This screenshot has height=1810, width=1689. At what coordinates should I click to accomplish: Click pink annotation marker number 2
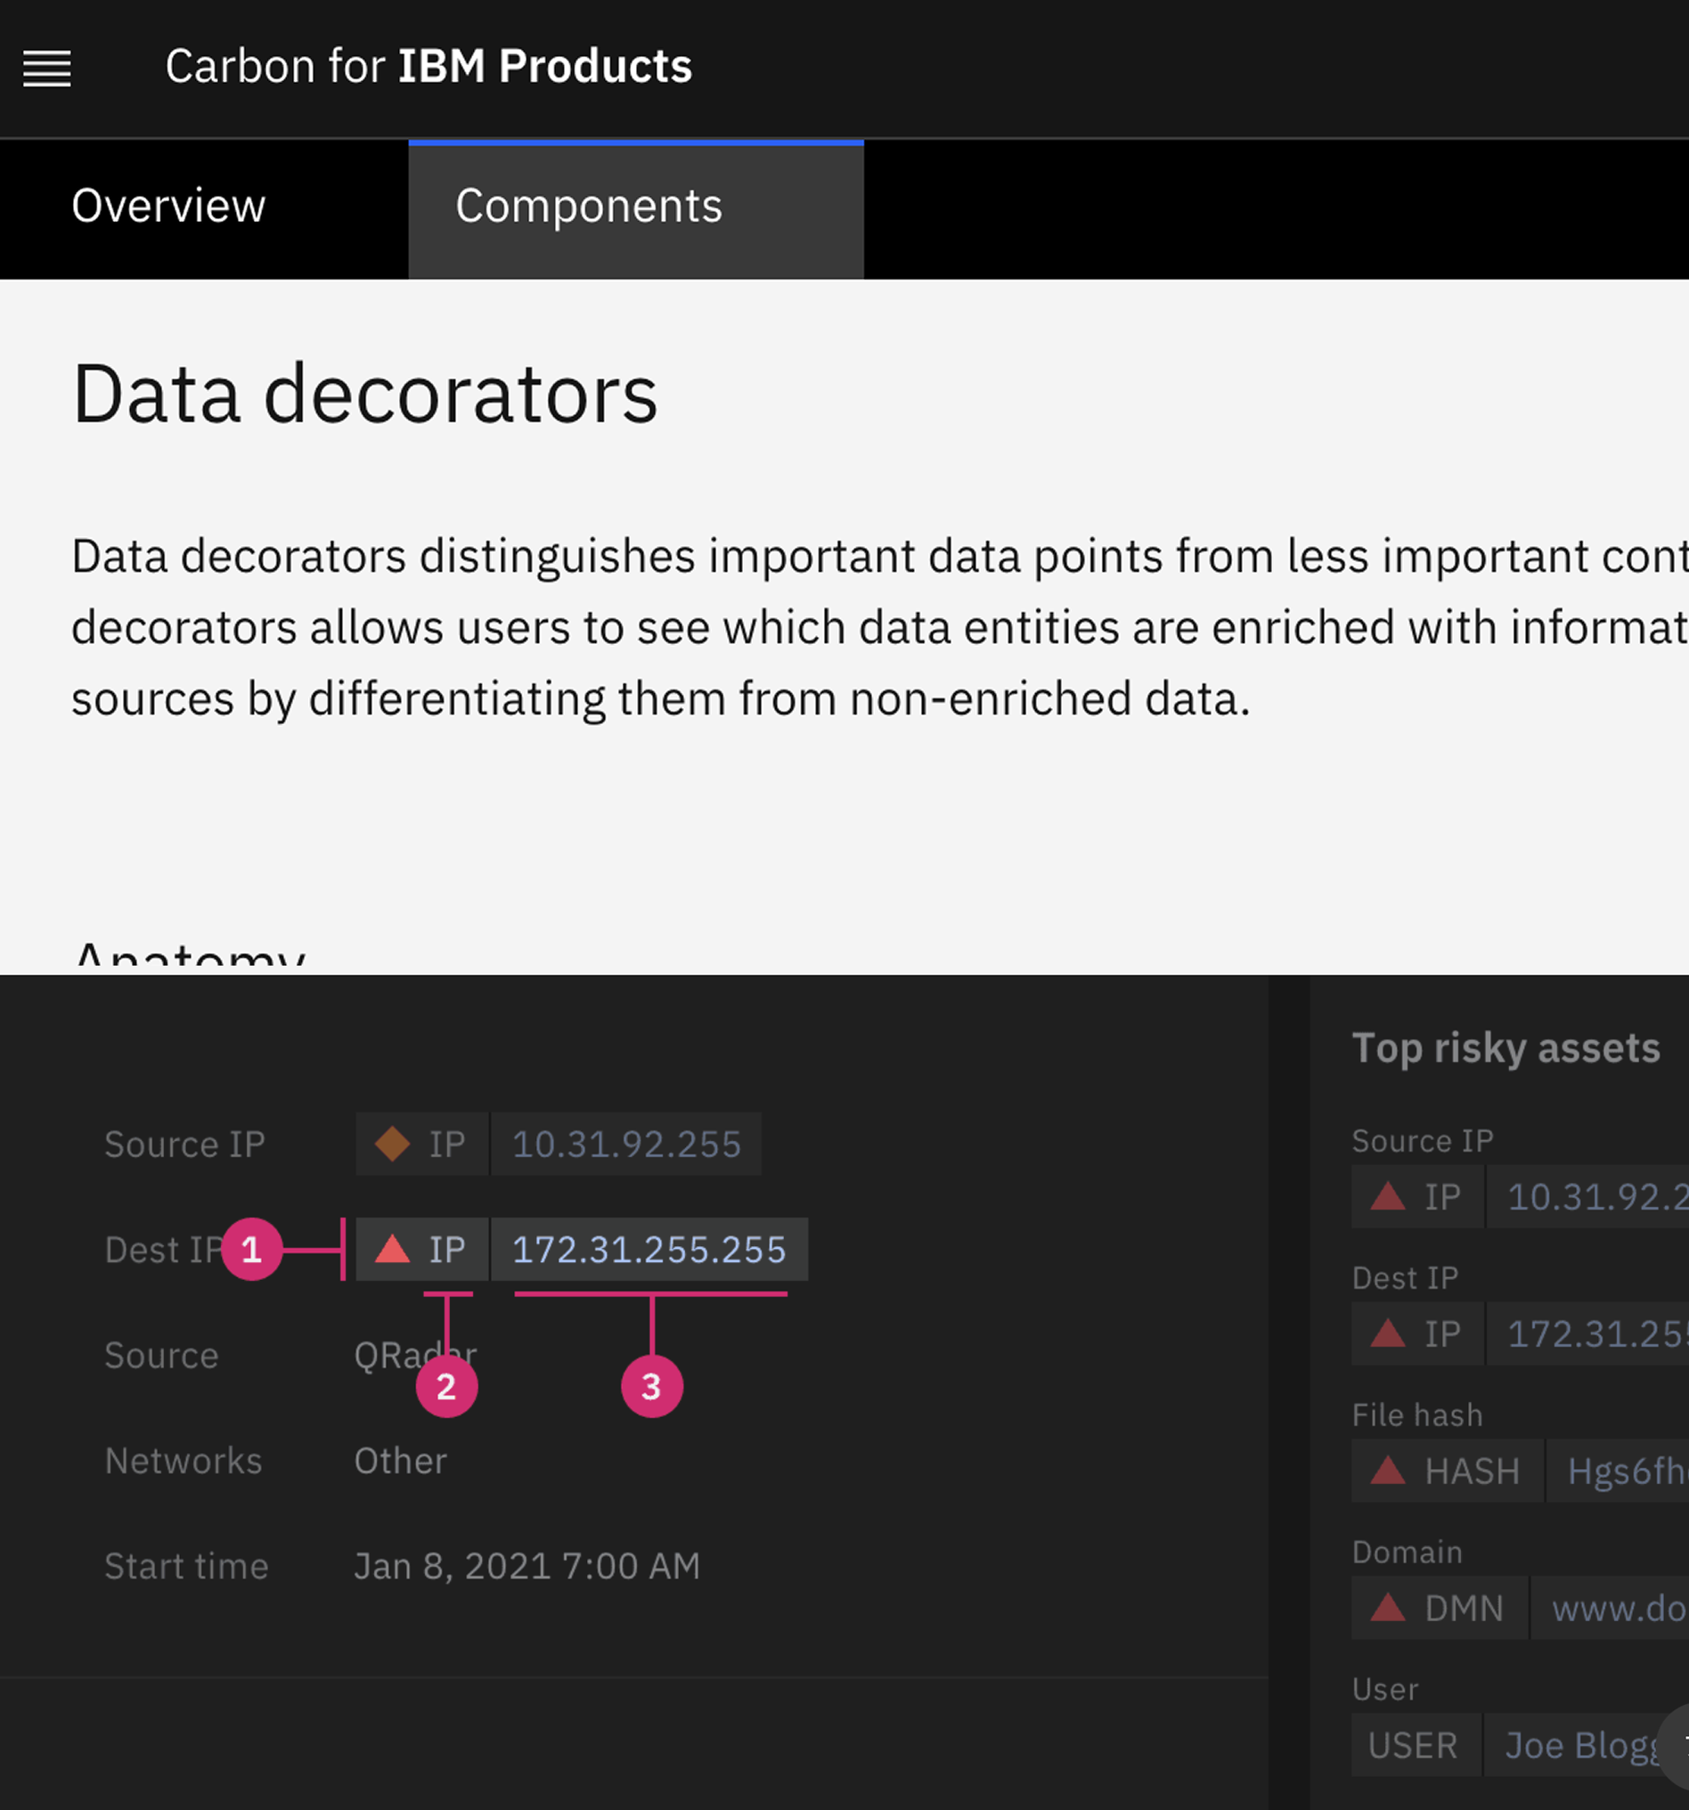click(x=446, y=1387)
